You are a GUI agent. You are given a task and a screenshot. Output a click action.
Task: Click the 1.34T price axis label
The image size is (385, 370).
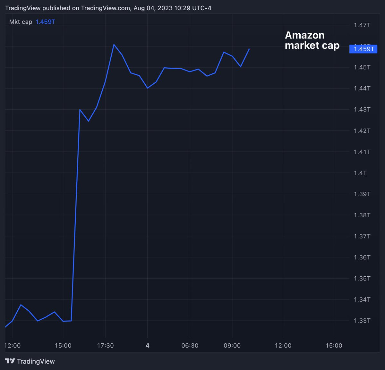[362, 299]
